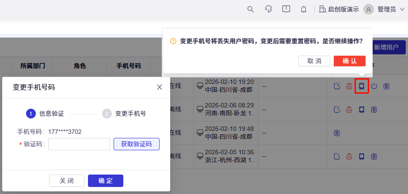Click the 获取验证码 button
The width and height of the screenshot is (408, 194).
[x=137, y=144]
